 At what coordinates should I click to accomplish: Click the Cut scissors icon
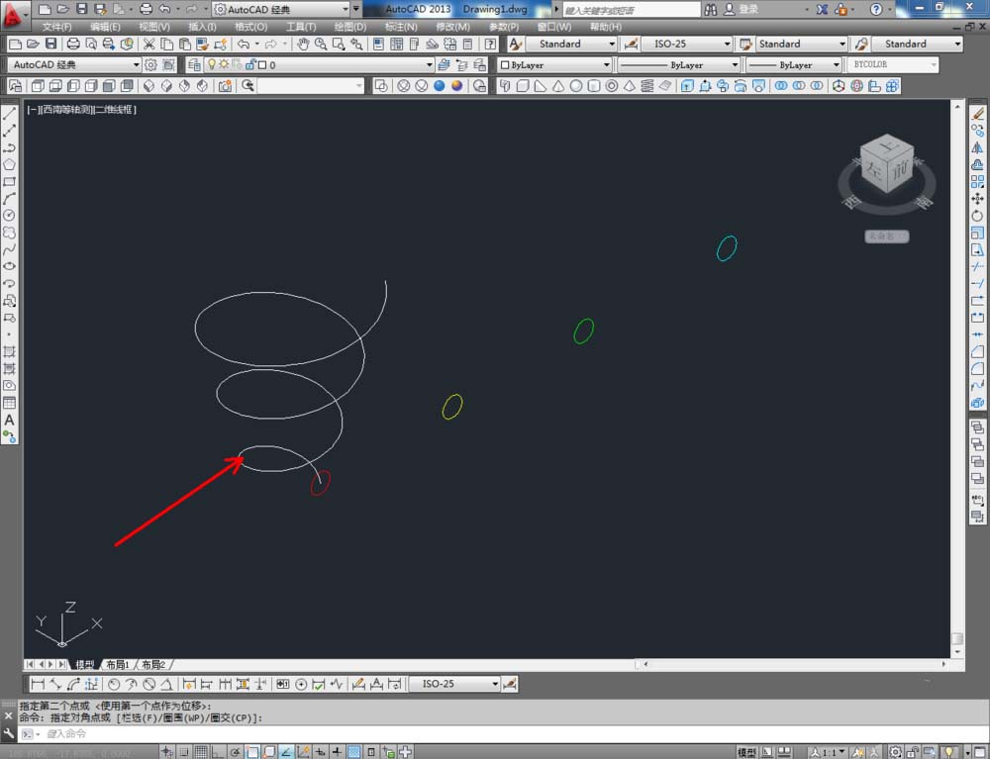point(149,45)
